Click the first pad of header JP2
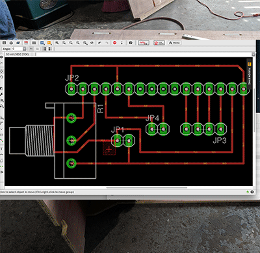Image resolution: width=260 pixels, height=253 pixels. click(71, 88)
